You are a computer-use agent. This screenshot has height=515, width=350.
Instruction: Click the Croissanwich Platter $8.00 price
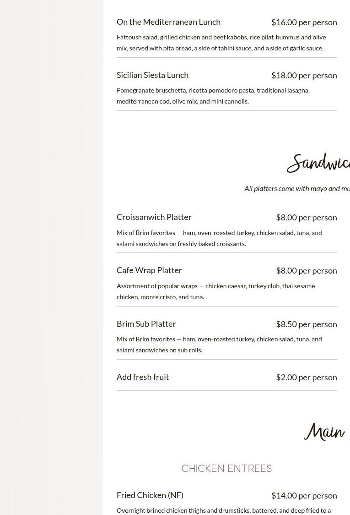[x=307, y=218]
